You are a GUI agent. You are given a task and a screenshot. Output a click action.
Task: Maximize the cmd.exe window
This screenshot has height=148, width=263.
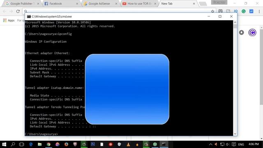(x=220, y=16)
